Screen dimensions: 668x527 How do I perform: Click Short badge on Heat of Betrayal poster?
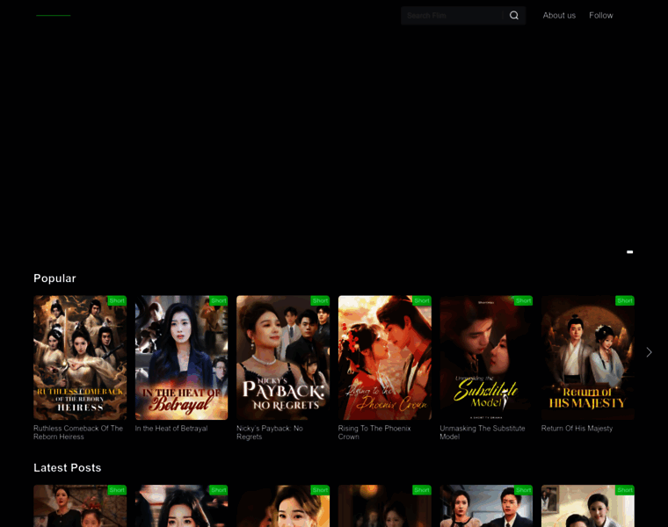(x=218, y=300)
